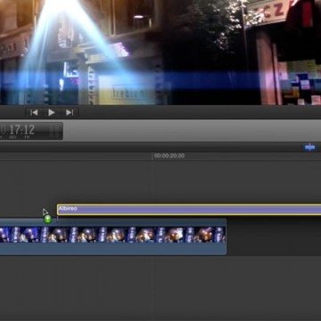Click the Play button below the viewer
The width and height of the screenshot is (321, 321).
tap(52, 112)
